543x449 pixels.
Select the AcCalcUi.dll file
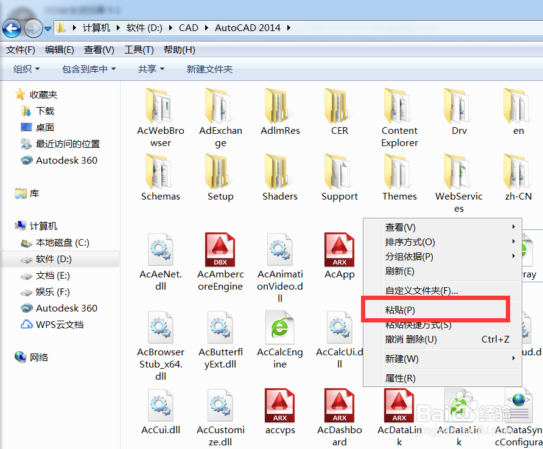coord(340,339)
